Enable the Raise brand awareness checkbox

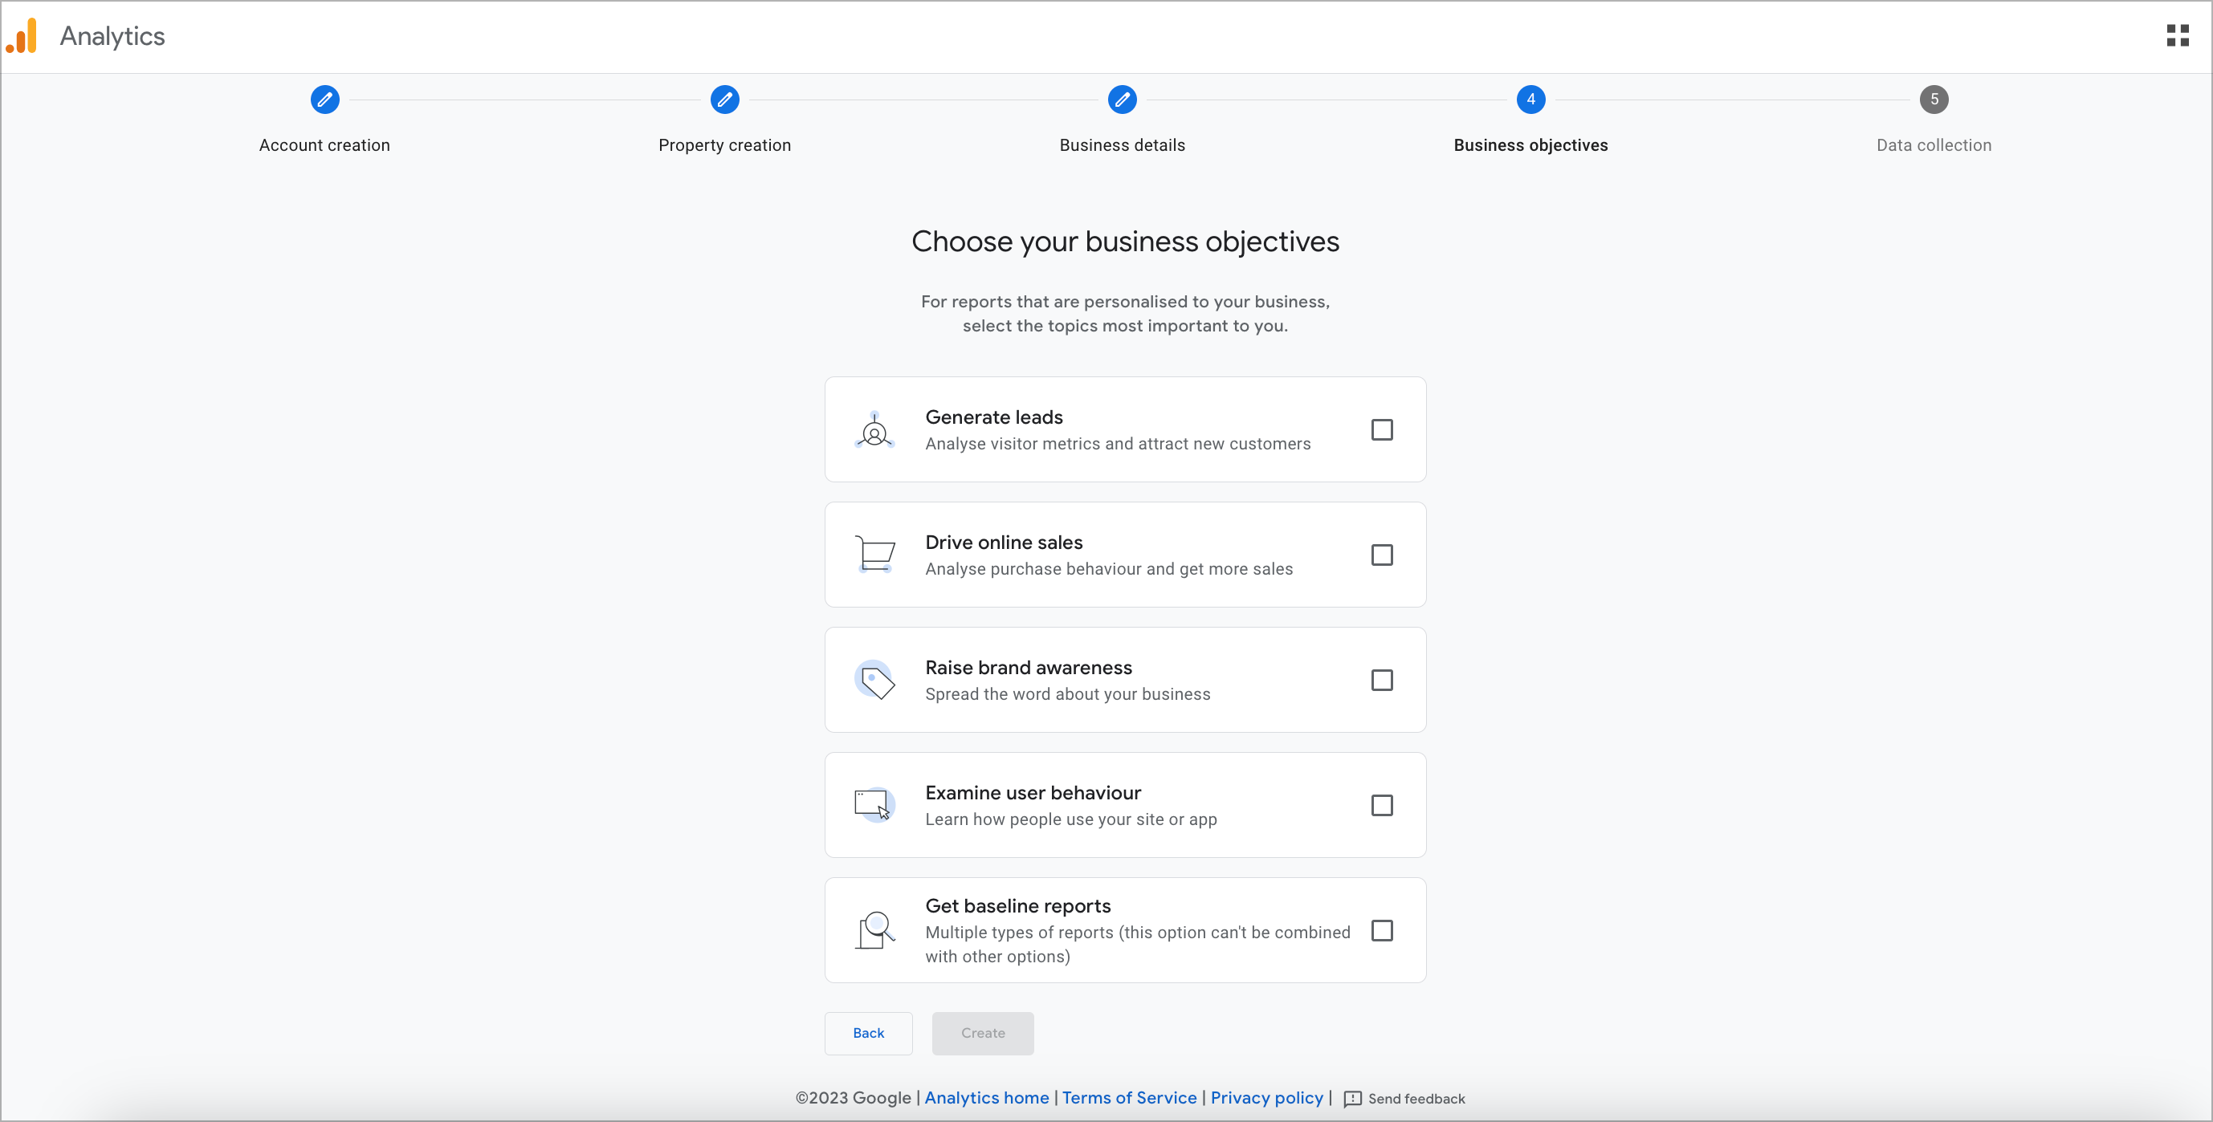point(1381,681)
